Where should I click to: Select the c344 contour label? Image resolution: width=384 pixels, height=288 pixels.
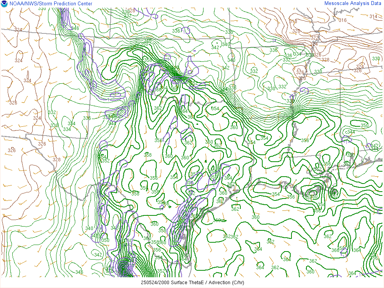[x=349, y=132]
